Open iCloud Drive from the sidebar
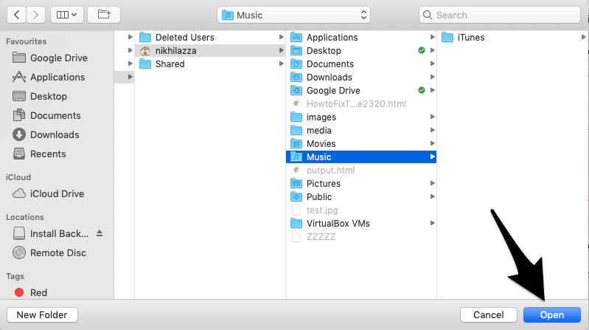The width and height of the screenshot is (589, 330). 57,193
